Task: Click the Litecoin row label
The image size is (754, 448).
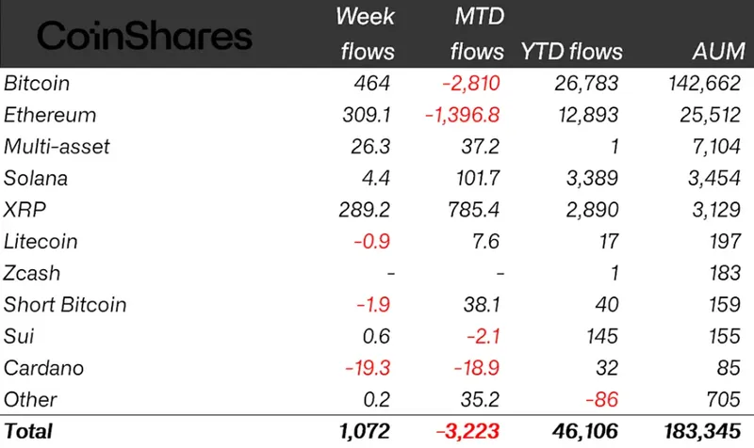Action: click(41, 241)
